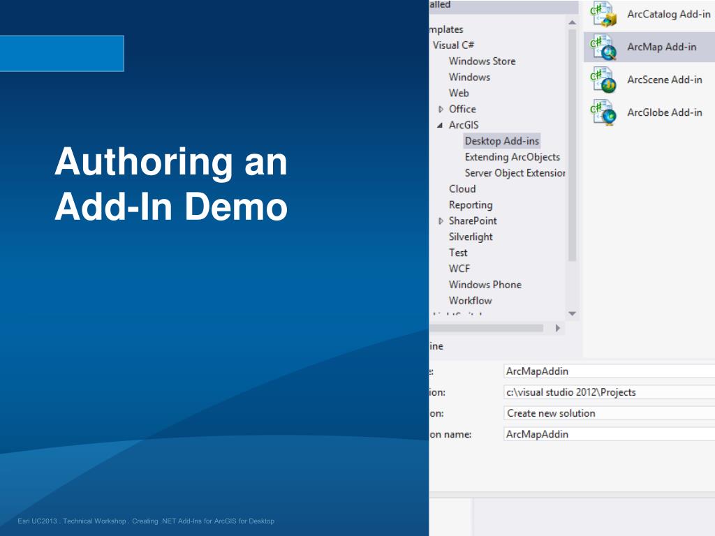Select the WCF category
Screen dimensions: 715x536
click(x=459, y=269)
